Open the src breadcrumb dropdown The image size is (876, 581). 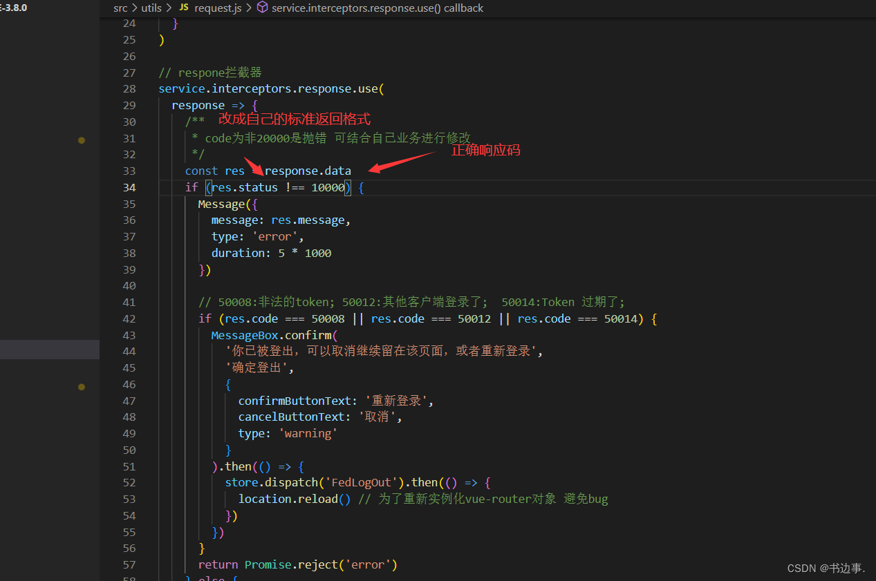pyautogui.click(x=120, y=8)
